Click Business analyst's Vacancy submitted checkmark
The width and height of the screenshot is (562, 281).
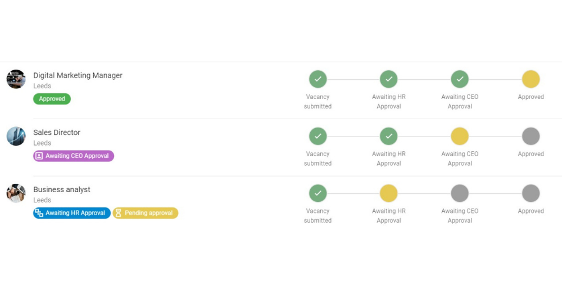[318, 193]
